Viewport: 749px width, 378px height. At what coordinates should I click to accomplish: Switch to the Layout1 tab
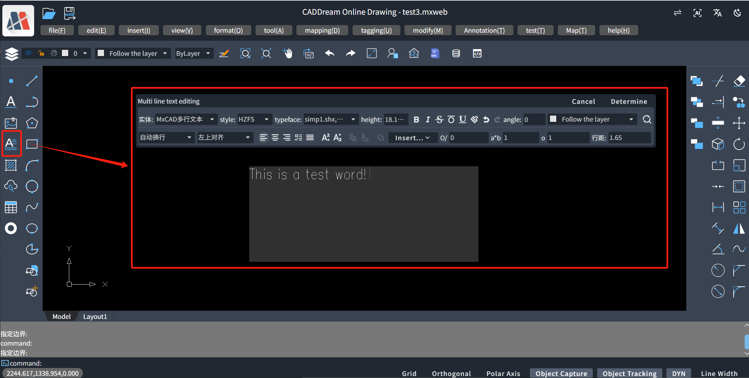[x=95, y=317]
